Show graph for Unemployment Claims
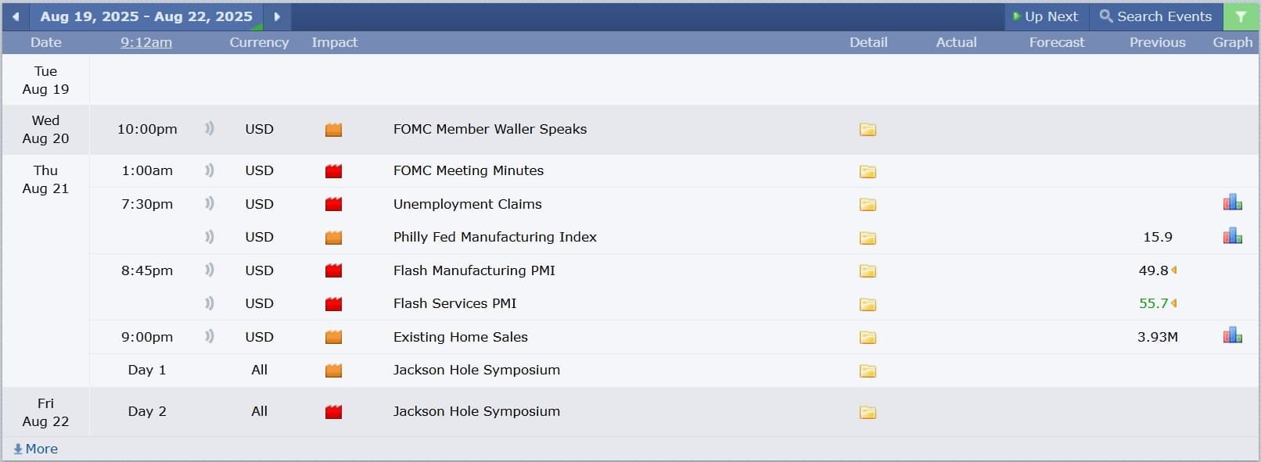Screen dimensions: 1261x462 (x=1232, y=203)
